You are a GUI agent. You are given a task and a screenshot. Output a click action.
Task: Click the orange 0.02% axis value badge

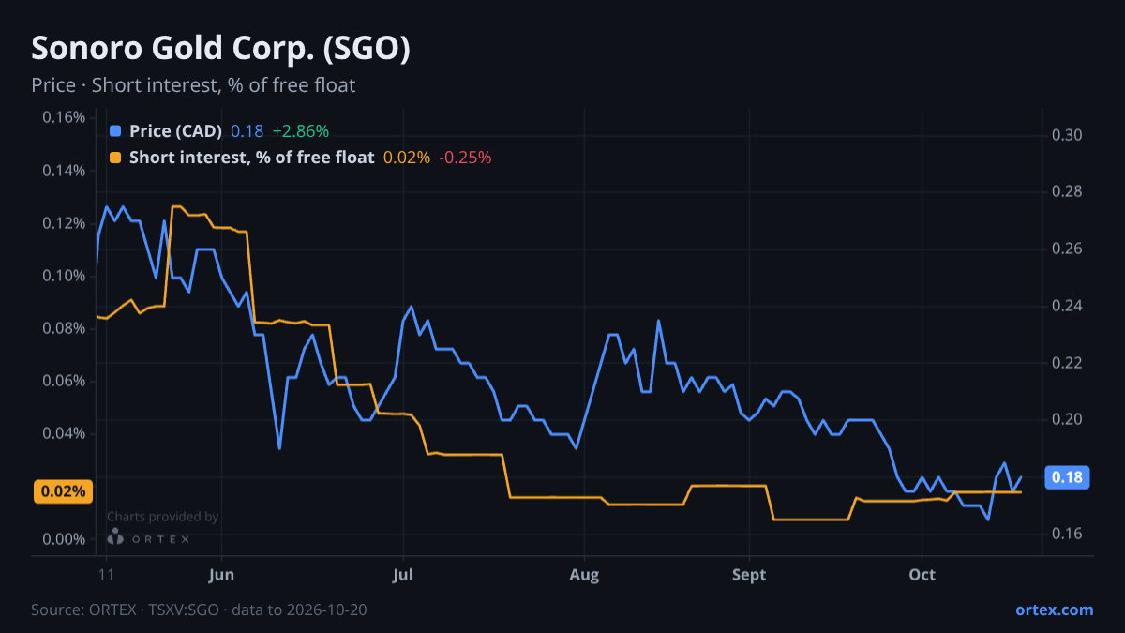pos(63,491)
